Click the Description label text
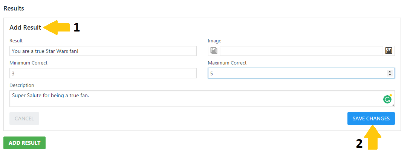The height and width of the screenshot is (153, 413). pos(21,85)
